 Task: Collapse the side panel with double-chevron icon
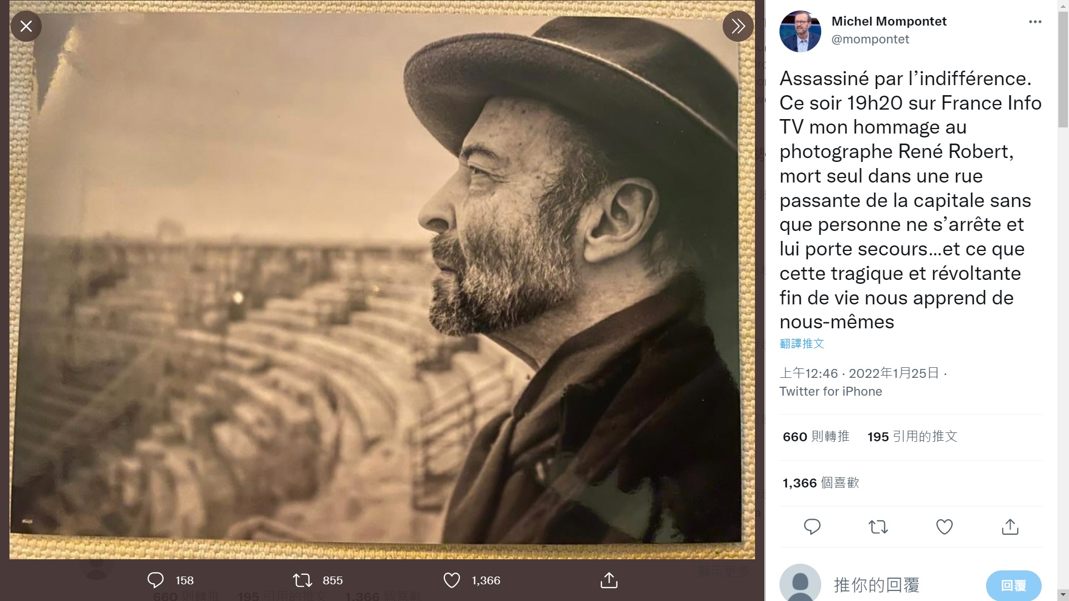[738, 26]
